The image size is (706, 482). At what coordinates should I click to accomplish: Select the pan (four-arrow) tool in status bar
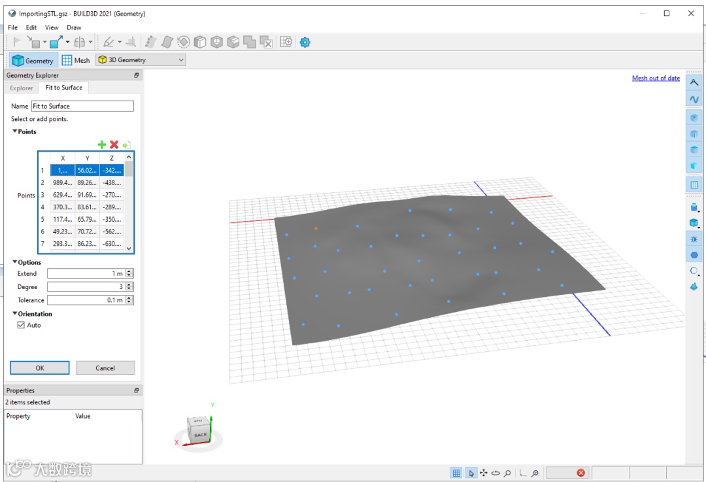484,473
